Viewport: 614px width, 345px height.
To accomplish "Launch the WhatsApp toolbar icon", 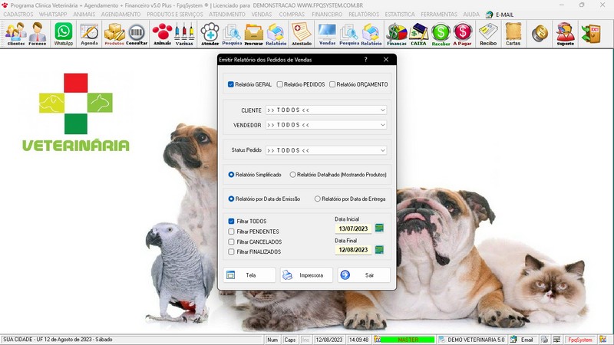I will 64,34.
